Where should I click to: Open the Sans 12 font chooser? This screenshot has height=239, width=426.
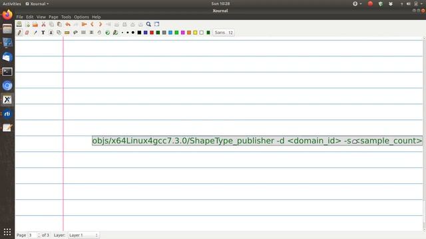pyautogui.click(x=224, y=33)
